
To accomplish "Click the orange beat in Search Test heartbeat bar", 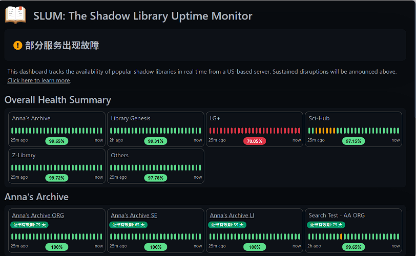I will [x=341, y=237].
